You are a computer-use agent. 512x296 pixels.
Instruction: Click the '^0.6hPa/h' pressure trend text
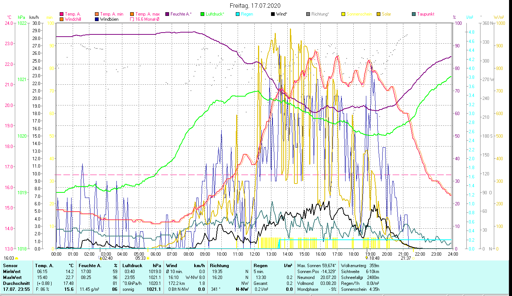[132, 283]
